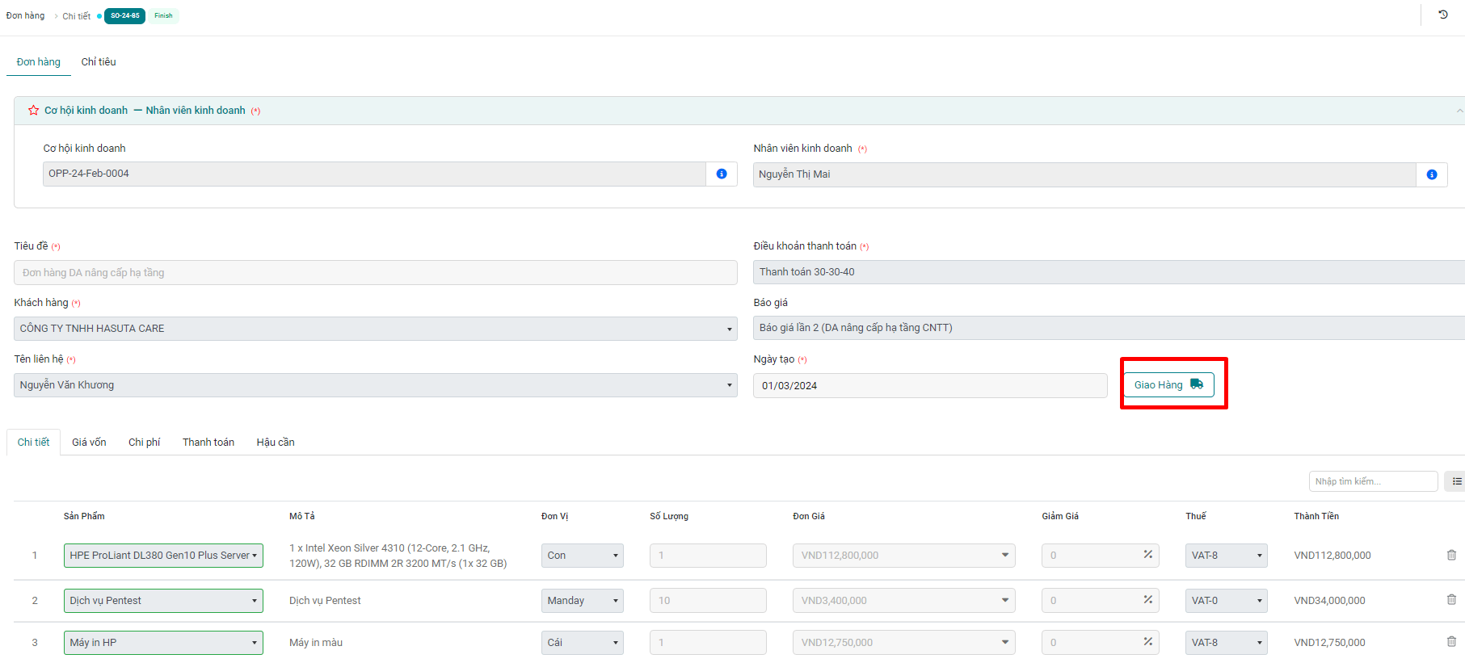
Task: Click the history icon in top-right corner
Action: tap(1443, 15)
